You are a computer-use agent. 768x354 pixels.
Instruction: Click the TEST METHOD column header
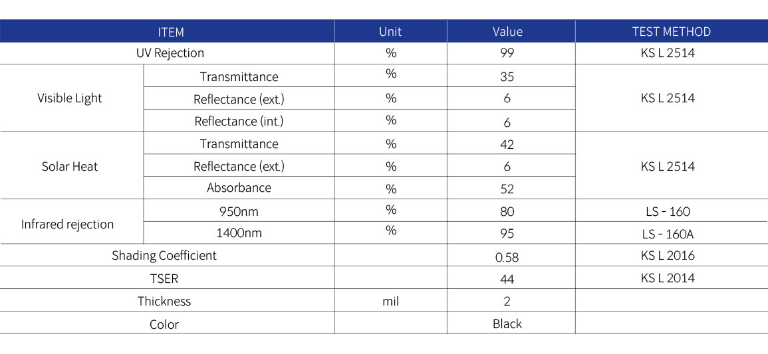672,32
